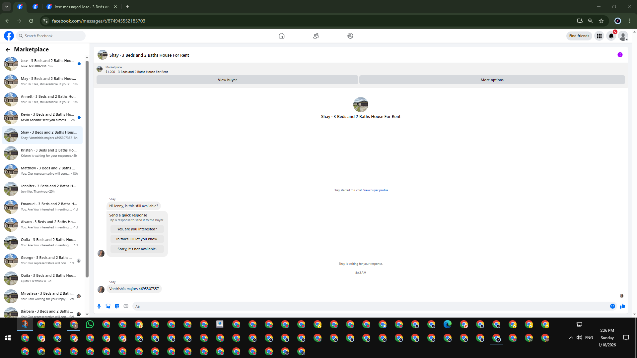Open WhatsApp from the Windows taskbar

[x=90, y=325]
